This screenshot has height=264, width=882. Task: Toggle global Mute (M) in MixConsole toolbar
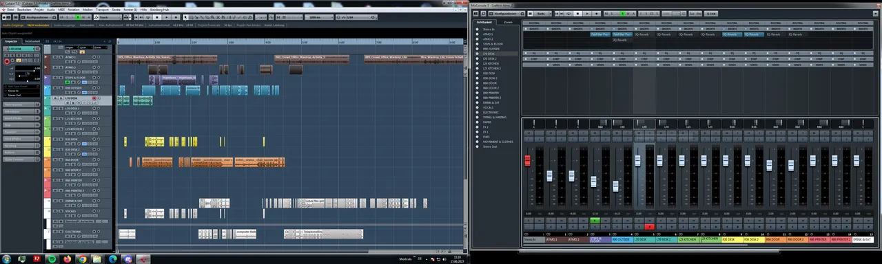(606, 13)
